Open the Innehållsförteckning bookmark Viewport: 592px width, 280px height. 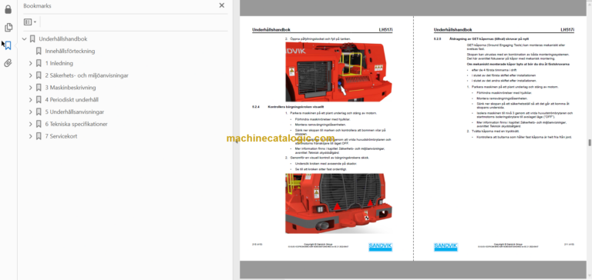pyautogui.click(x=70, y=51)
